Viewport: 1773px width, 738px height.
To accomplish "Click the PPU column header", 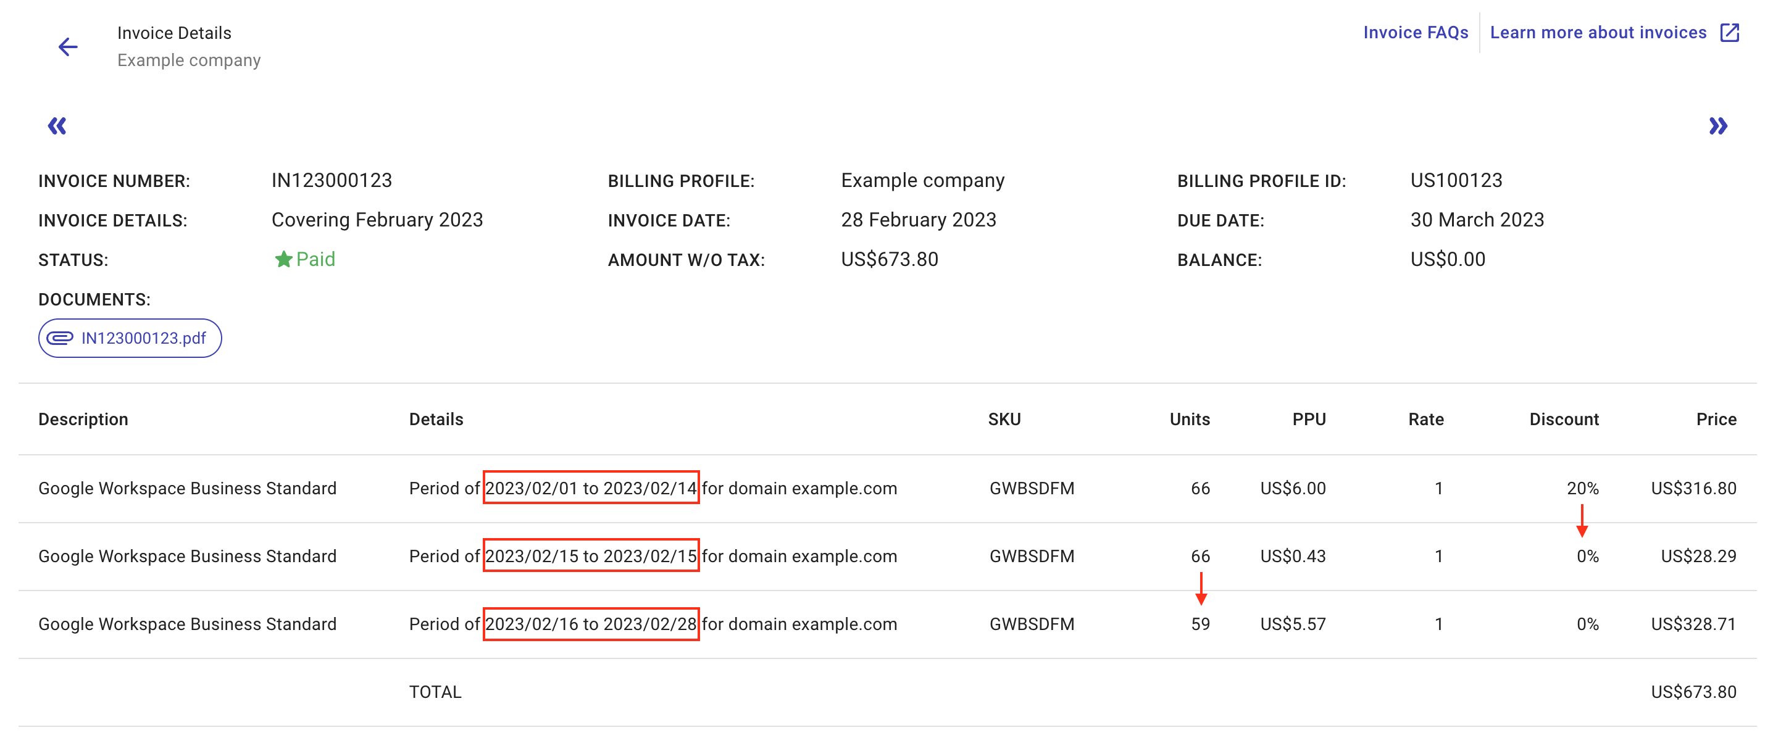I will [1308, 419].
